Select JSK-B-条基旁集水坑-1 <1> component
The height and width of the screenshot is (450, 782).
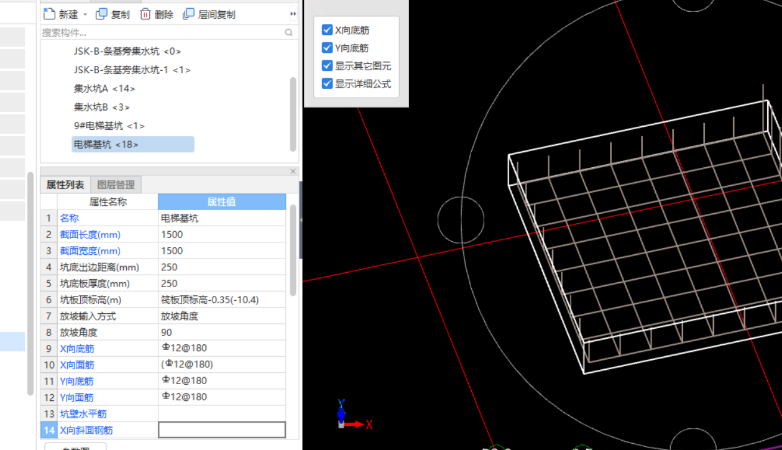pos(132,70)
